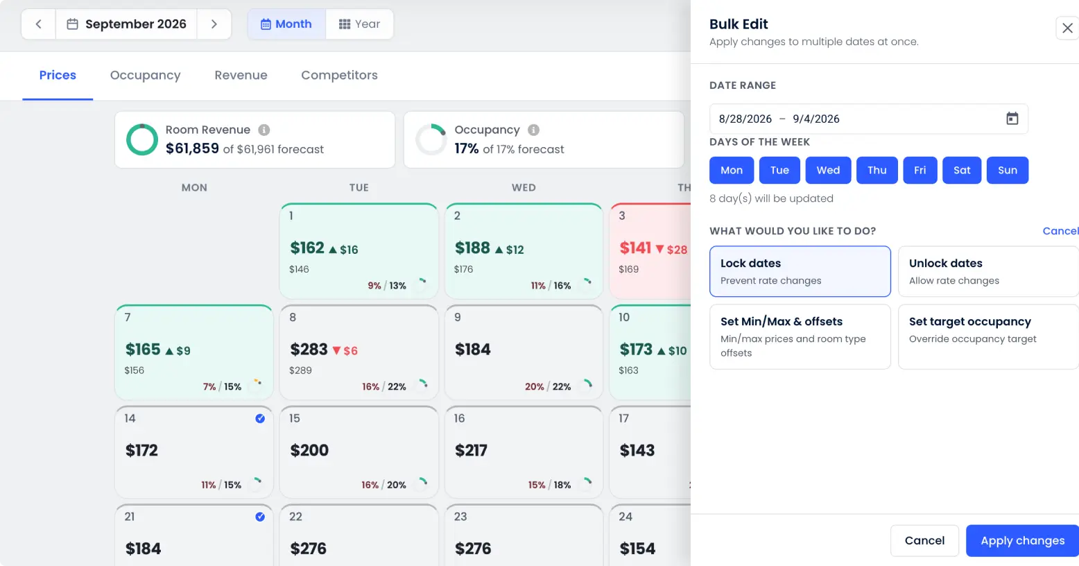
Task: Click the Apply changes button
Action: pyautogui.click(x=1022, y=540)
